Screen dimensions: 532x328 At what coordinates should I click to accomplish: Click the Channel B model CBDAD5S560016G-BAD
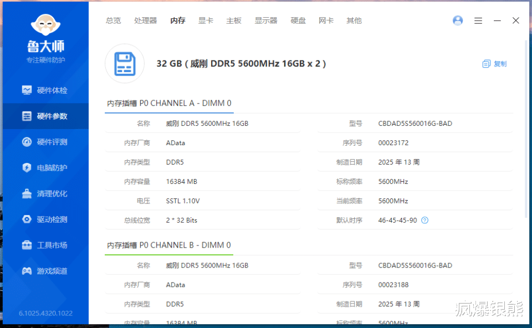(x=415, y=265)
